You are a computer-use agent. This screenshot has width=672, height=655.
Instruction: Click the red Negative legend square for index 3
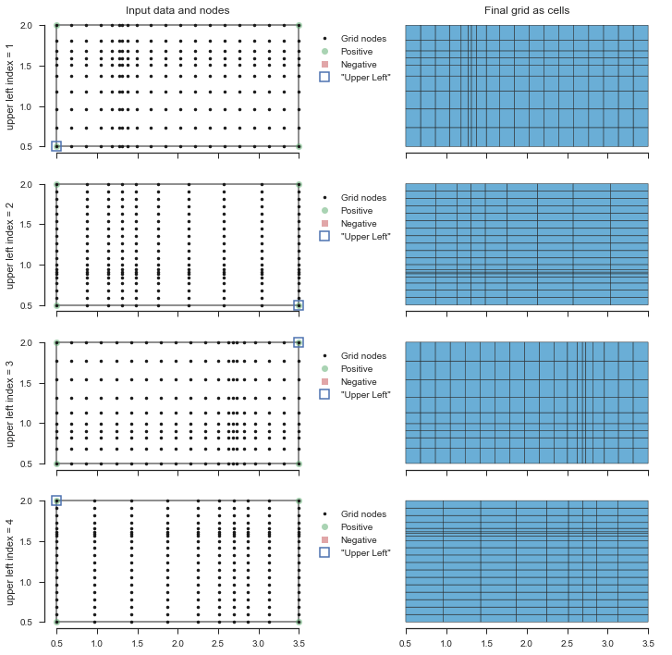coord(324,382)
